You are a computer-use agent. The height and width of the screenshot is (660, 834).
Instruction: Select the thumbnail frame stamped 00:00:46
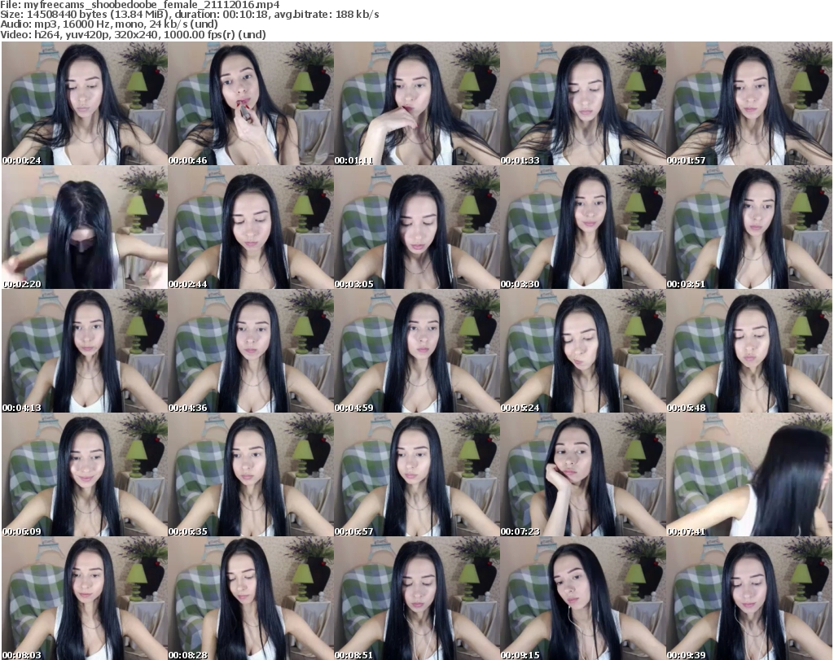point(251,103)
